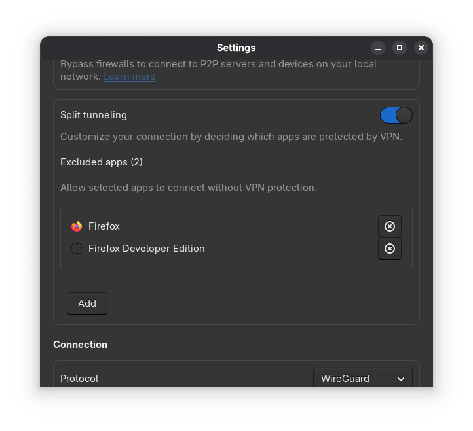Open the Learn more link
The width and height of the screenshot is (473, 431).
pos(130,77)
